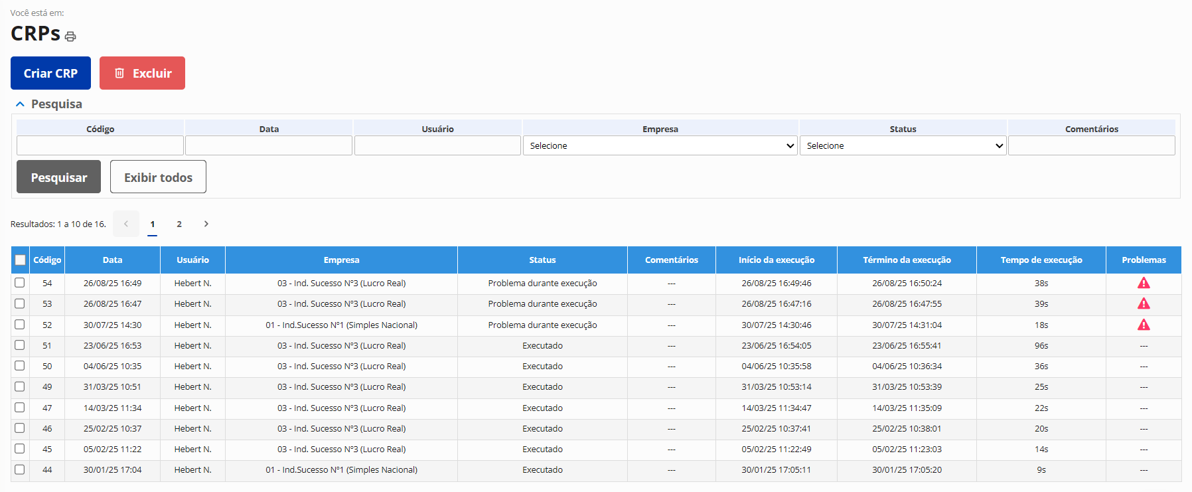This screenshot has height=492, width=1192.
Task: Open the problem alert icon for CRP 52
Action: click(x=1144, y=325)
